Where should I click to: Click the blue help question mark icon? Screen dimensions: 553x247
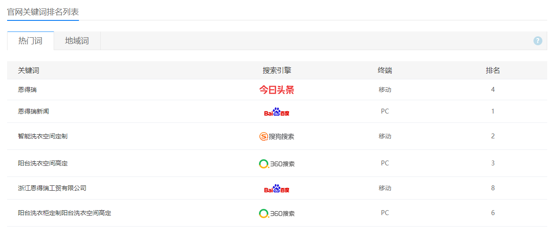click(x=538, y=41)
